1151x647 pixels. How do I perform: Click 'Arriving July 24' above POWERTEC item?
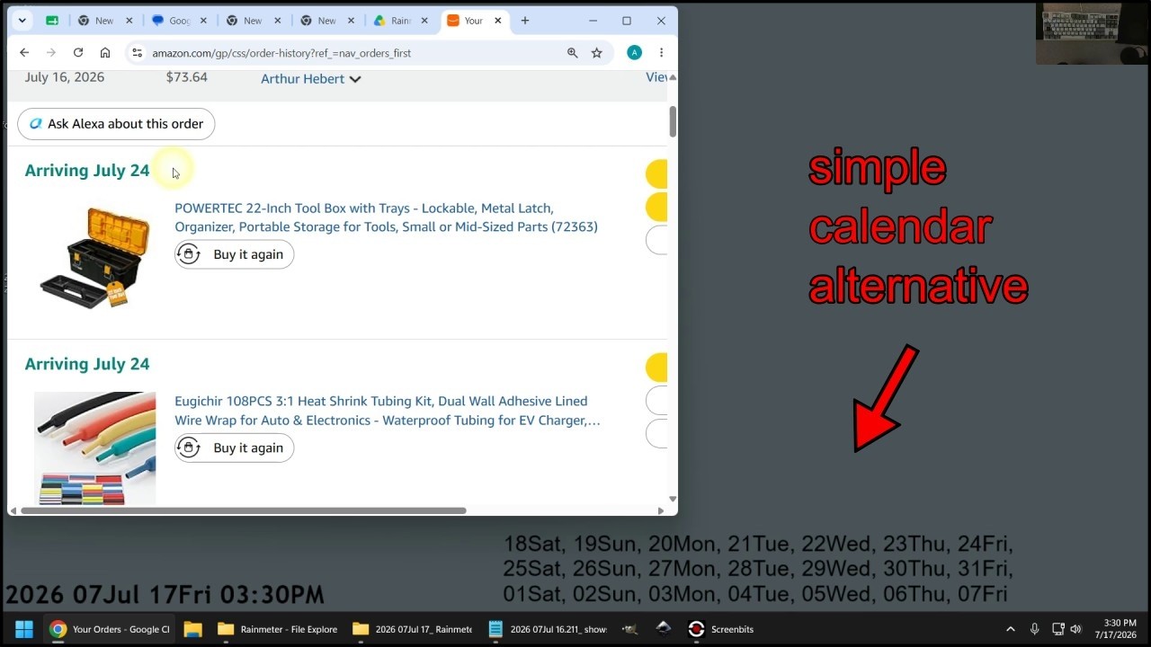tap(87, 171)
